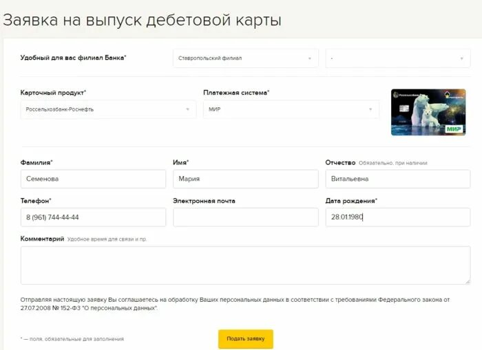Click the chip icon on the card
Viewport: 482px width, 350px height.
pyautogui.click(x=404, y=109)
